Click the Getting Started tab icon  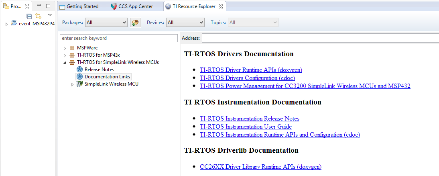(62, 7)
